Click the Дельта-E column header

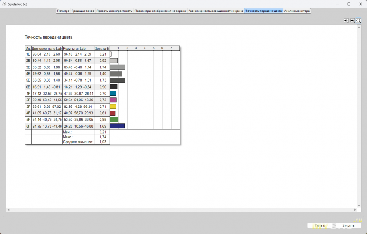(101, 48)
